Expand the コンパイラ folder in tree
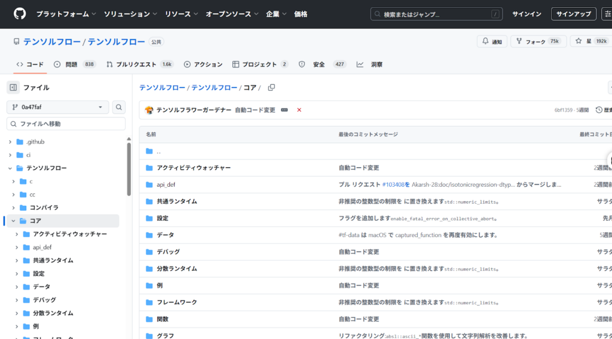 [13, 208]
